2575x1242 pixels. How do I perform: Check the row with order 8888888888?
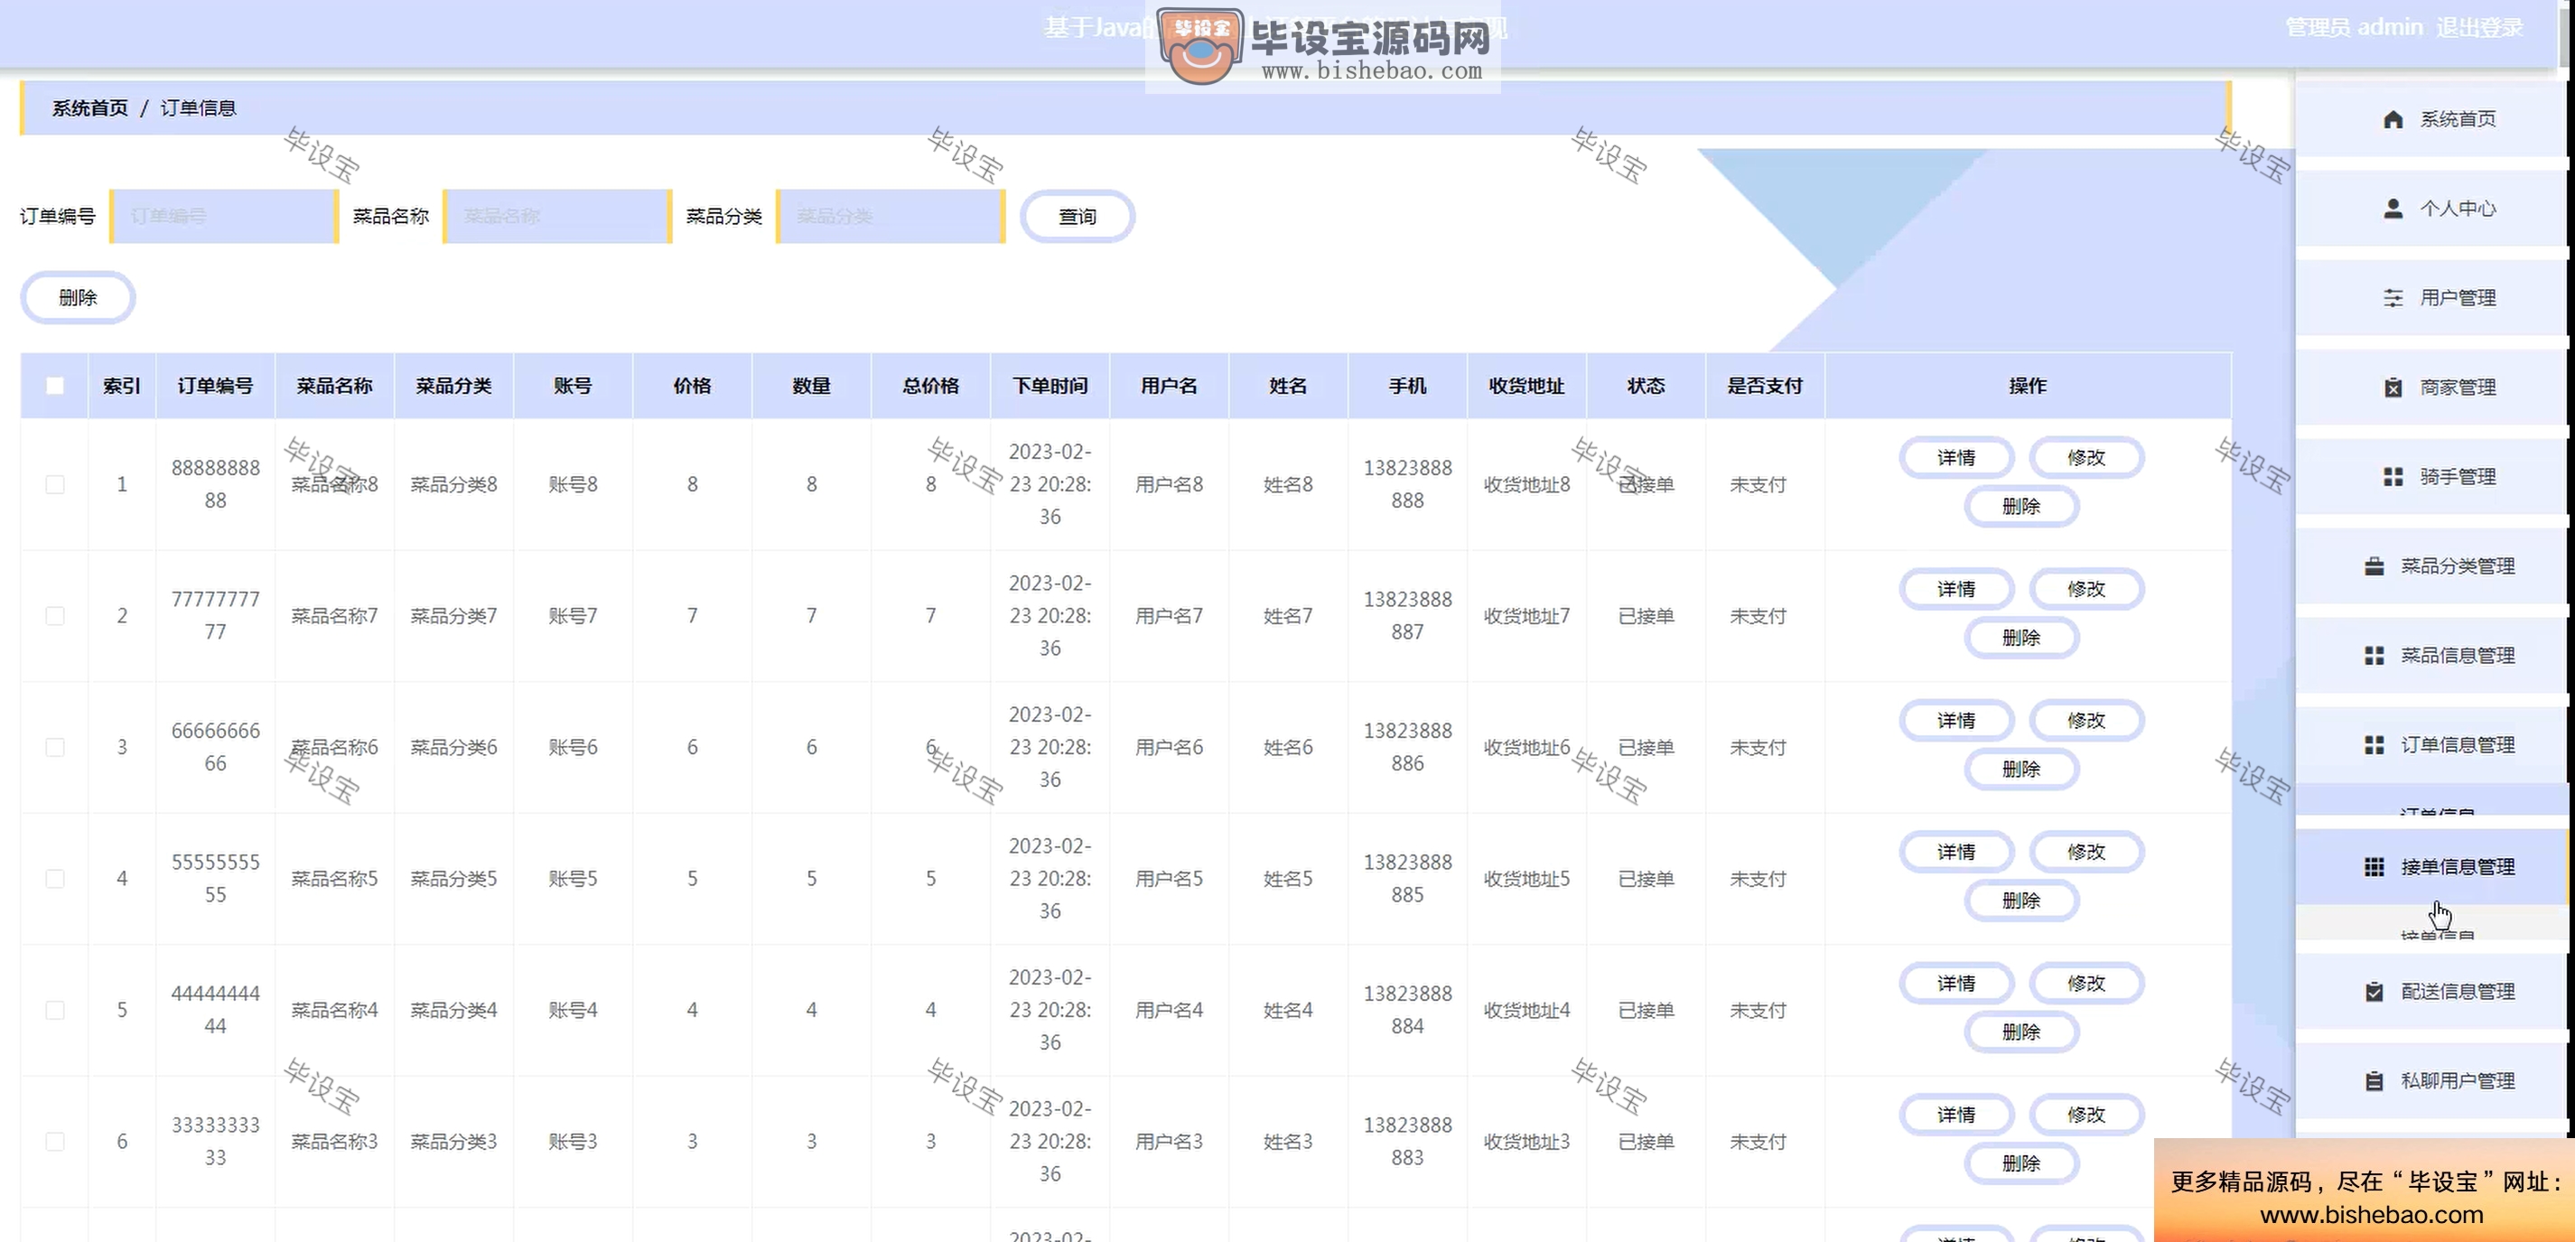pyautogui.click(x=55, y=484)
